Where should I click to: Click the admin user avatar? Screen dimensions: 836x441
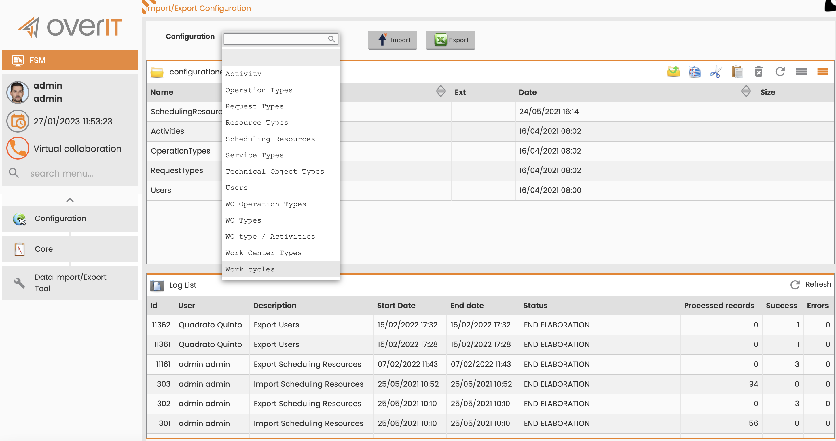(x=18, y=92)
